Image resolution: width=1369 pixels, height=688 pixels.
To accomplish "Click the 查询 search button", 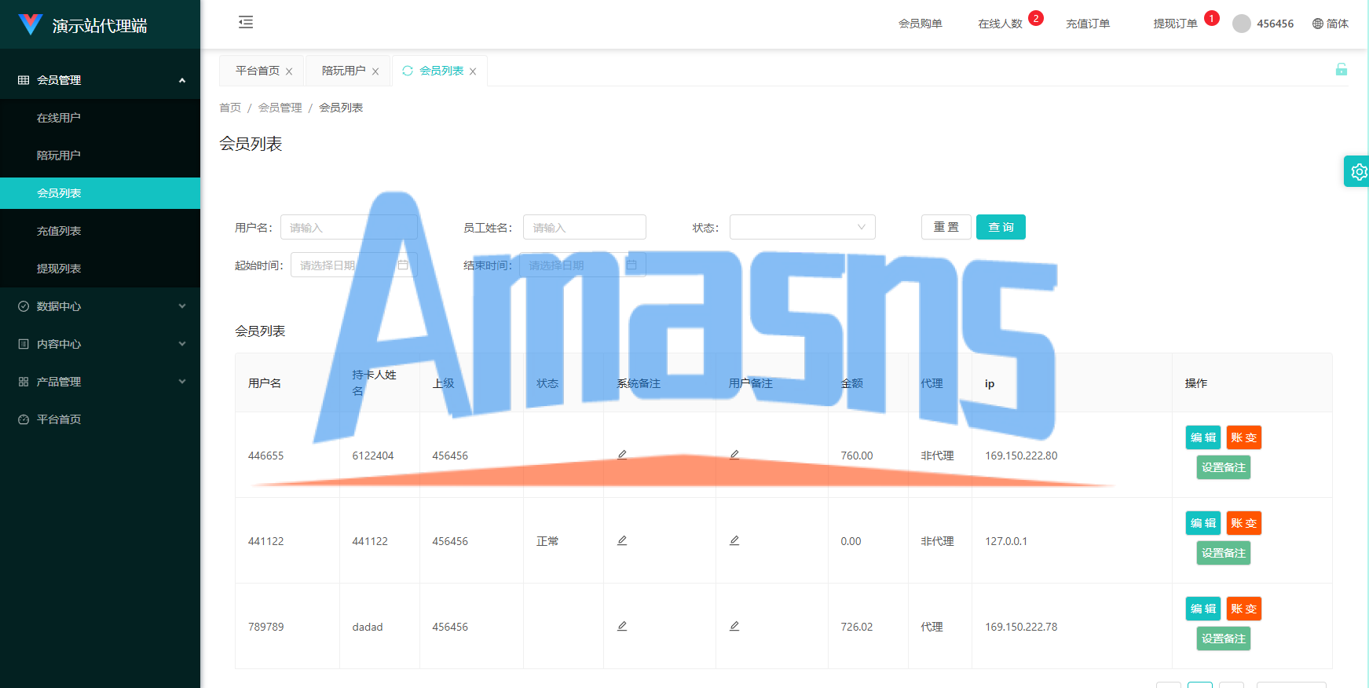I will (1001, 227).
